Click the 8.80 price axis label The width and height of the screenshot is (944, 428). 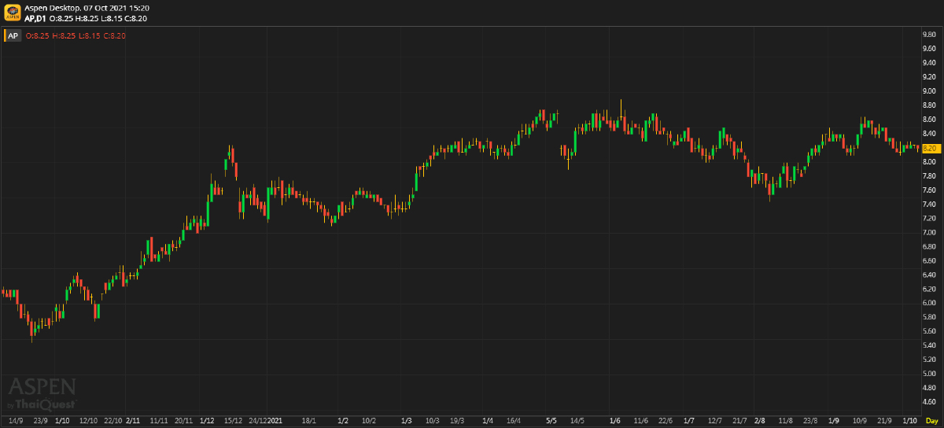point(929,105)
